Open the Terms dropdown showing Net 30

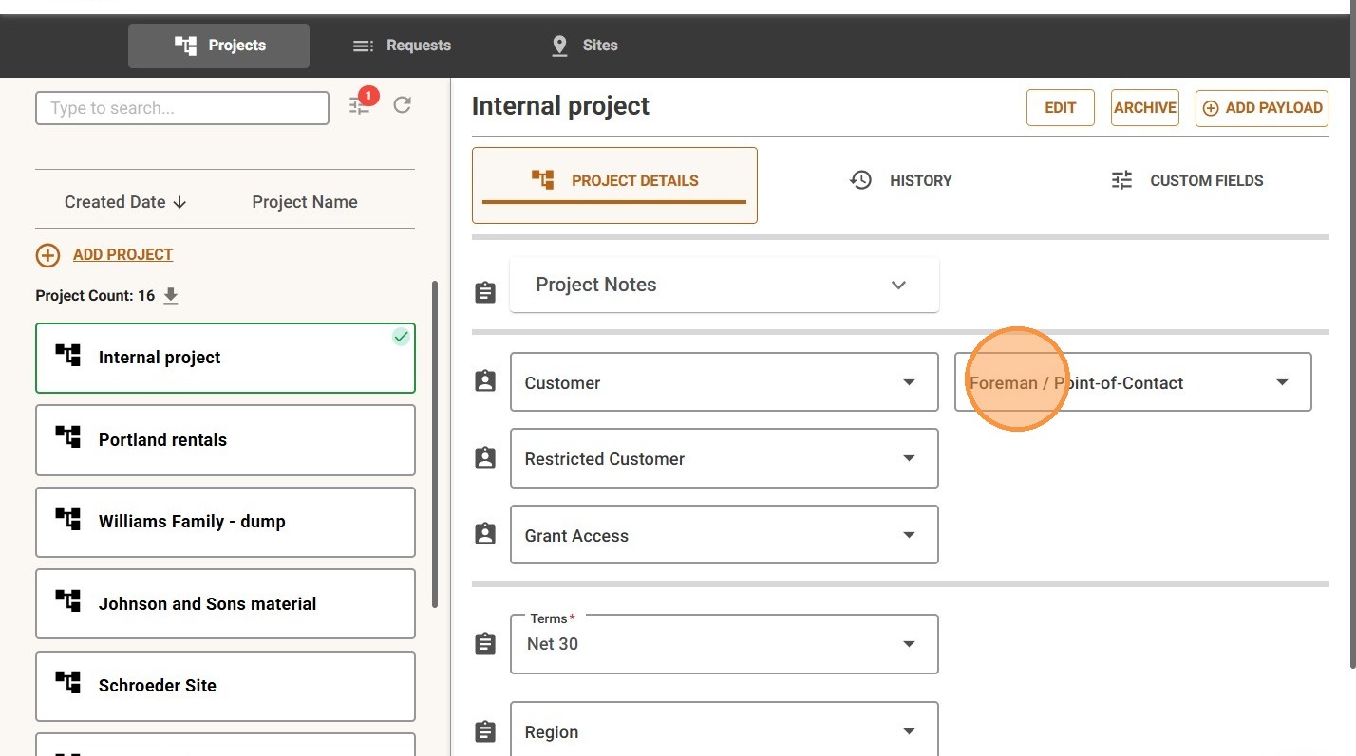pyautogui.click(x=725, y=644)
